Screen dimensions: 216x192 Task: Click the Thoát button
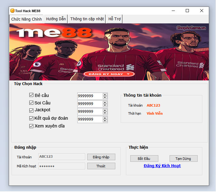click(x=101, y=166)
